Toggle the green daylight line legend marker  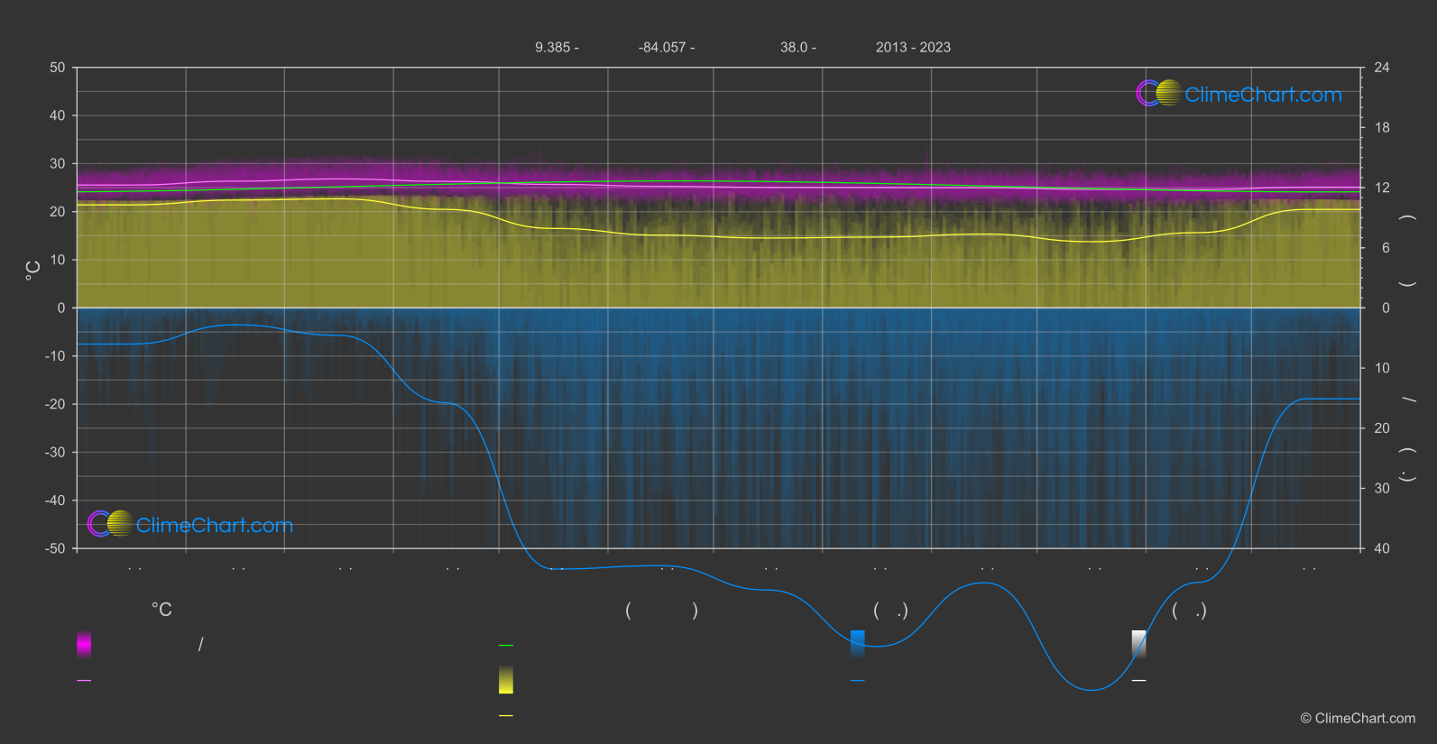pyautogui.click(x=506, y=646)
